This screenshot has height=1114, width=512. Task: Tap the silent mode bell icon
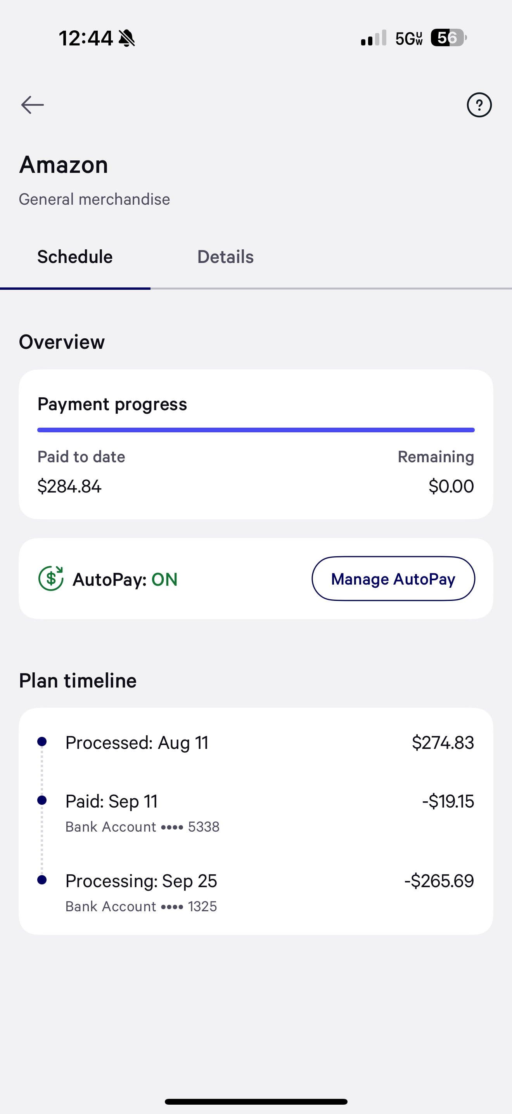(127, 38)
